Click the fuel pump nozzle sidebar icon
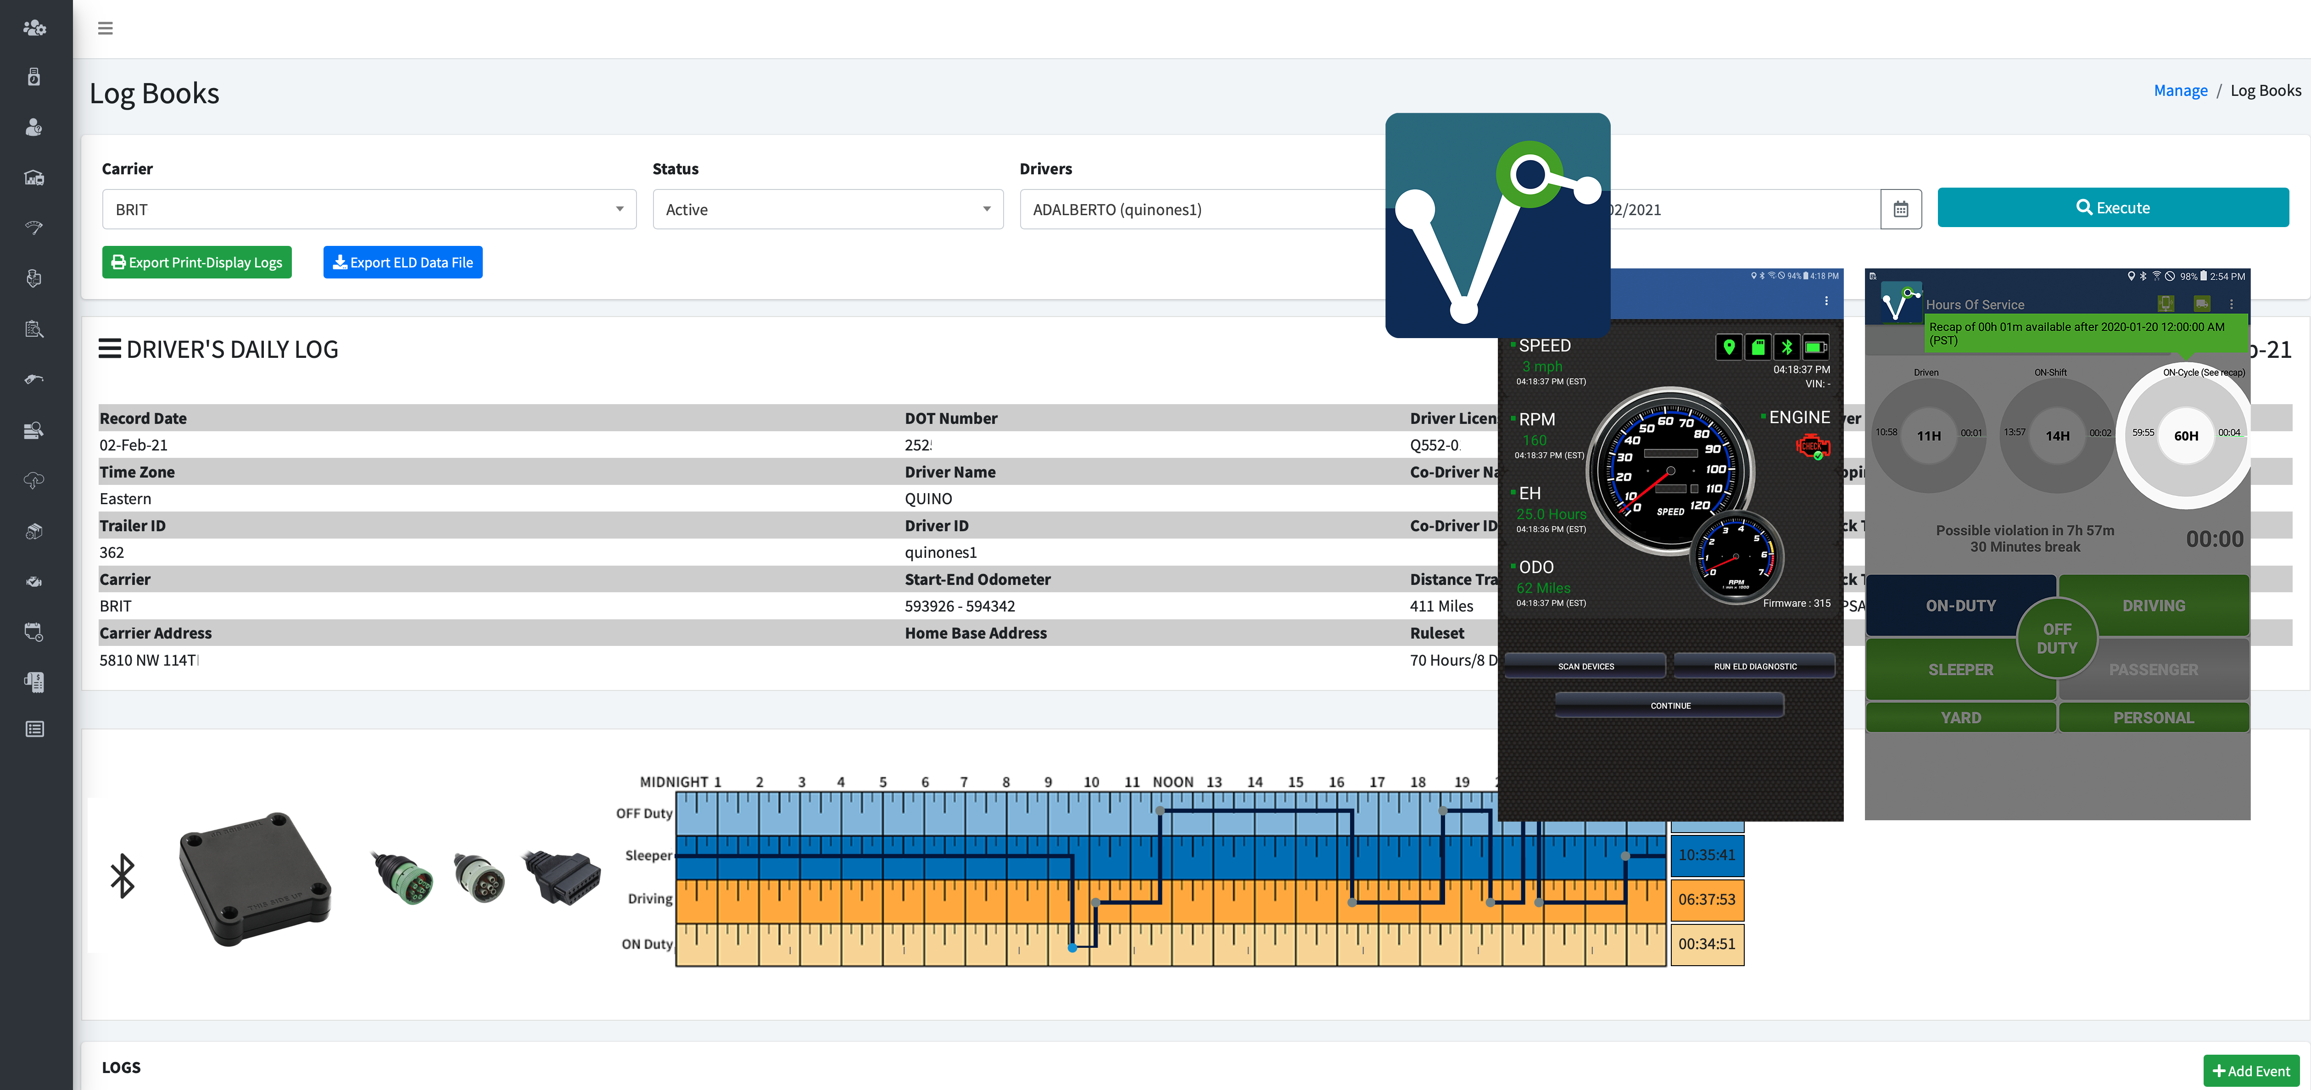Screen dimensions: 2311x1090 (34, 378)
